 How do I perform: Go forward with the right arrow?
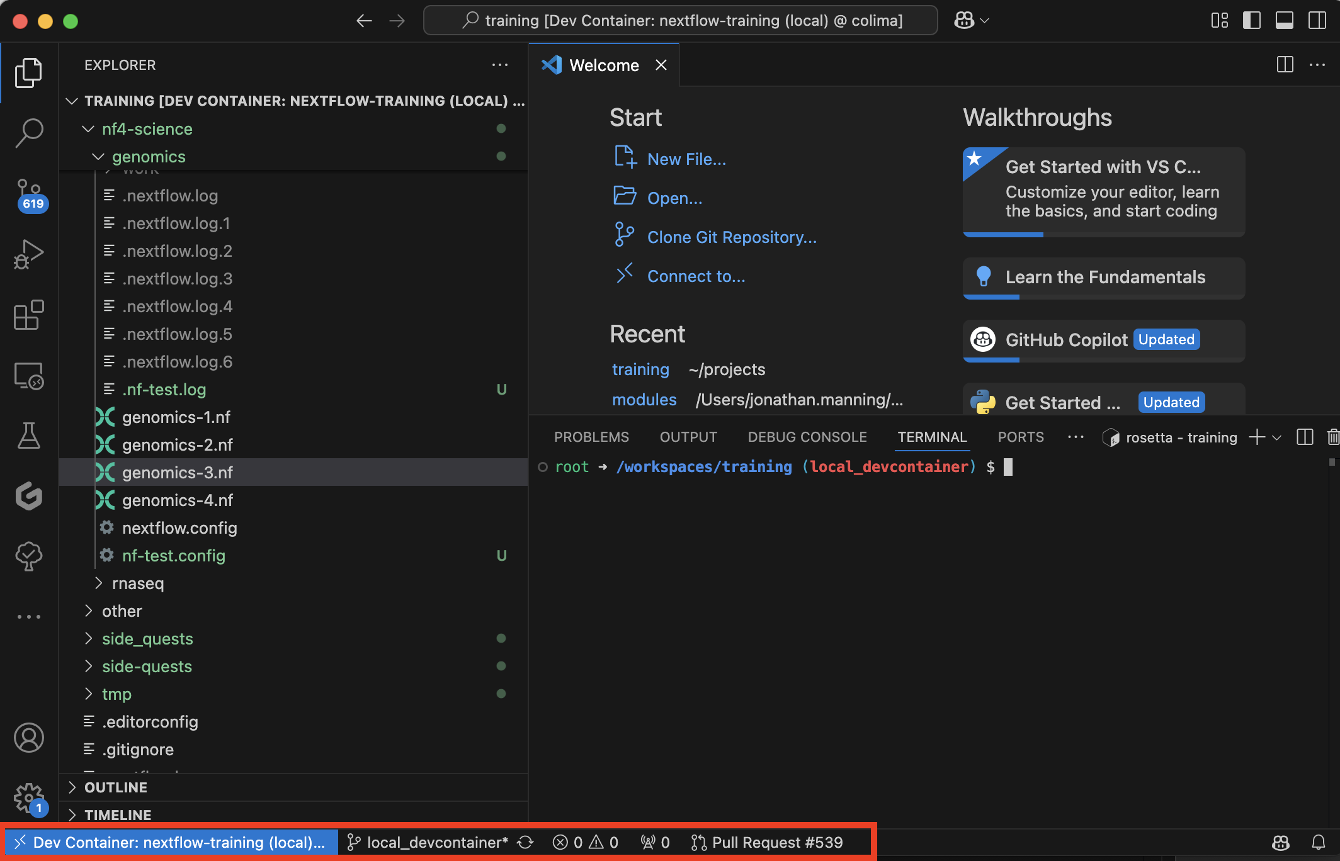coord(397,21)
